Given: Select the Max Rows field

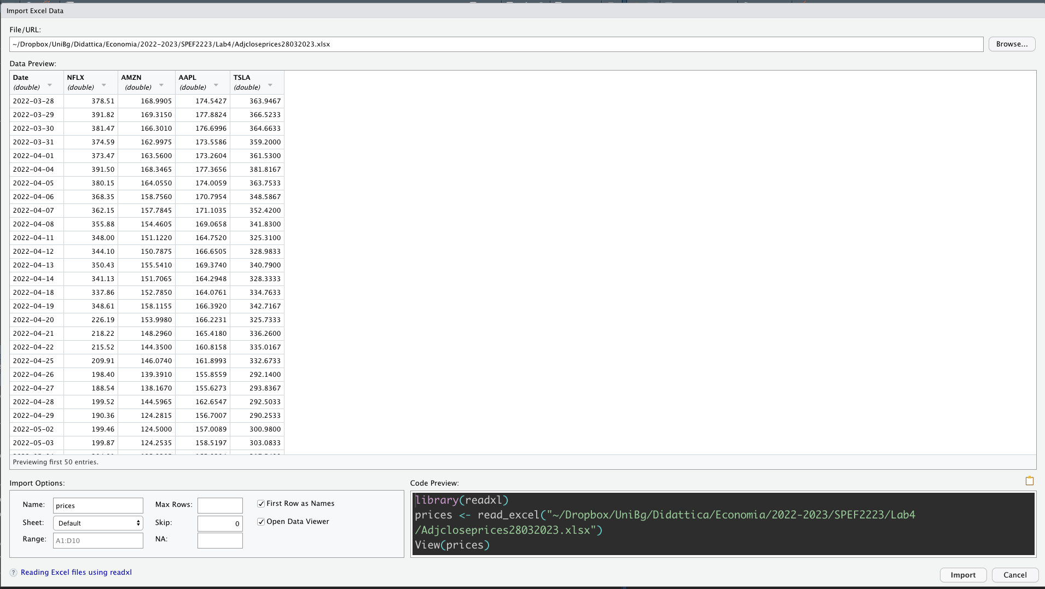Looking at the screenshot, I should [x=220, y=505].
